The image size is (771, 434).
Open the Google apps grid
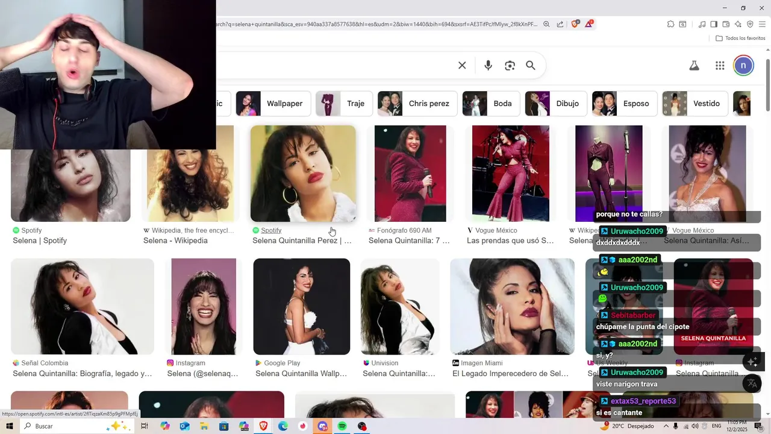[720, 65]
